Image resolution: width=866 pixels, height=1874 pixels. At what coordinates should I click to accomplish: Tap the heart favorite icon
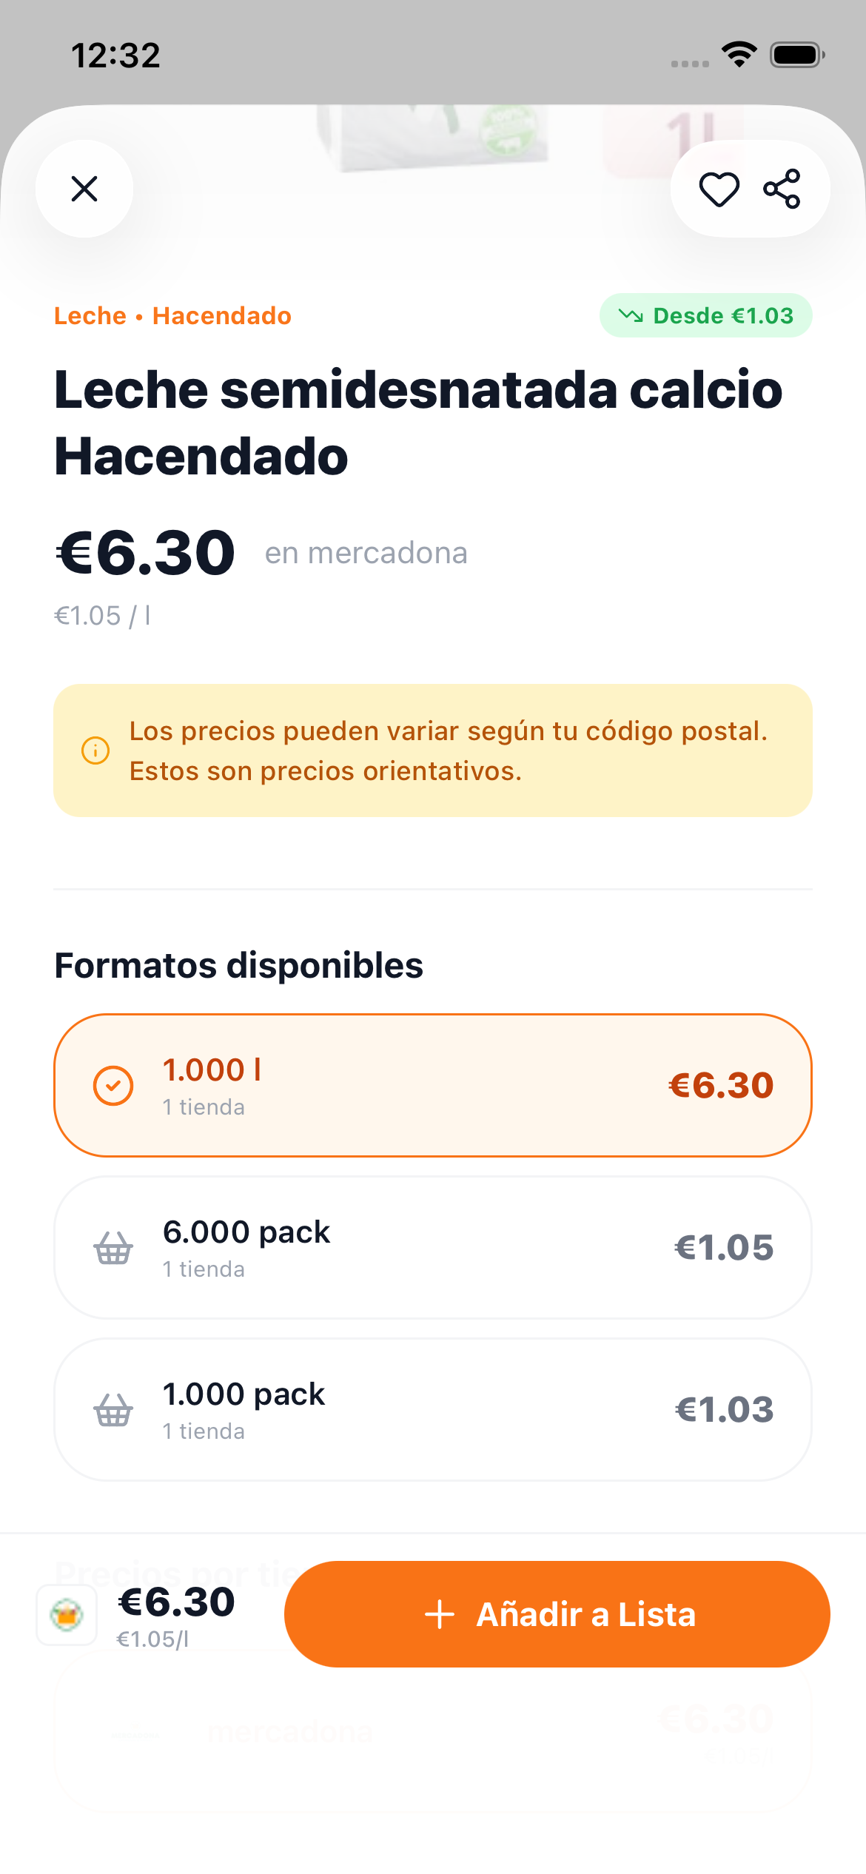pyautogui.click(x=719, y=189)
